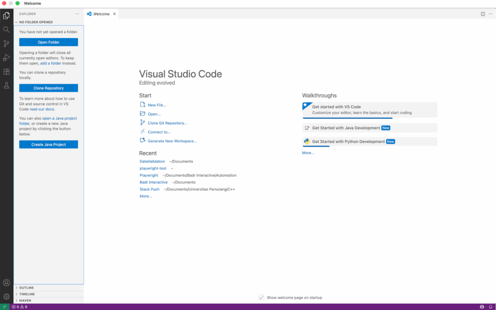The image size is (496, 310).
Task: Open Explorer panel more actions menu
Action: 77,14
